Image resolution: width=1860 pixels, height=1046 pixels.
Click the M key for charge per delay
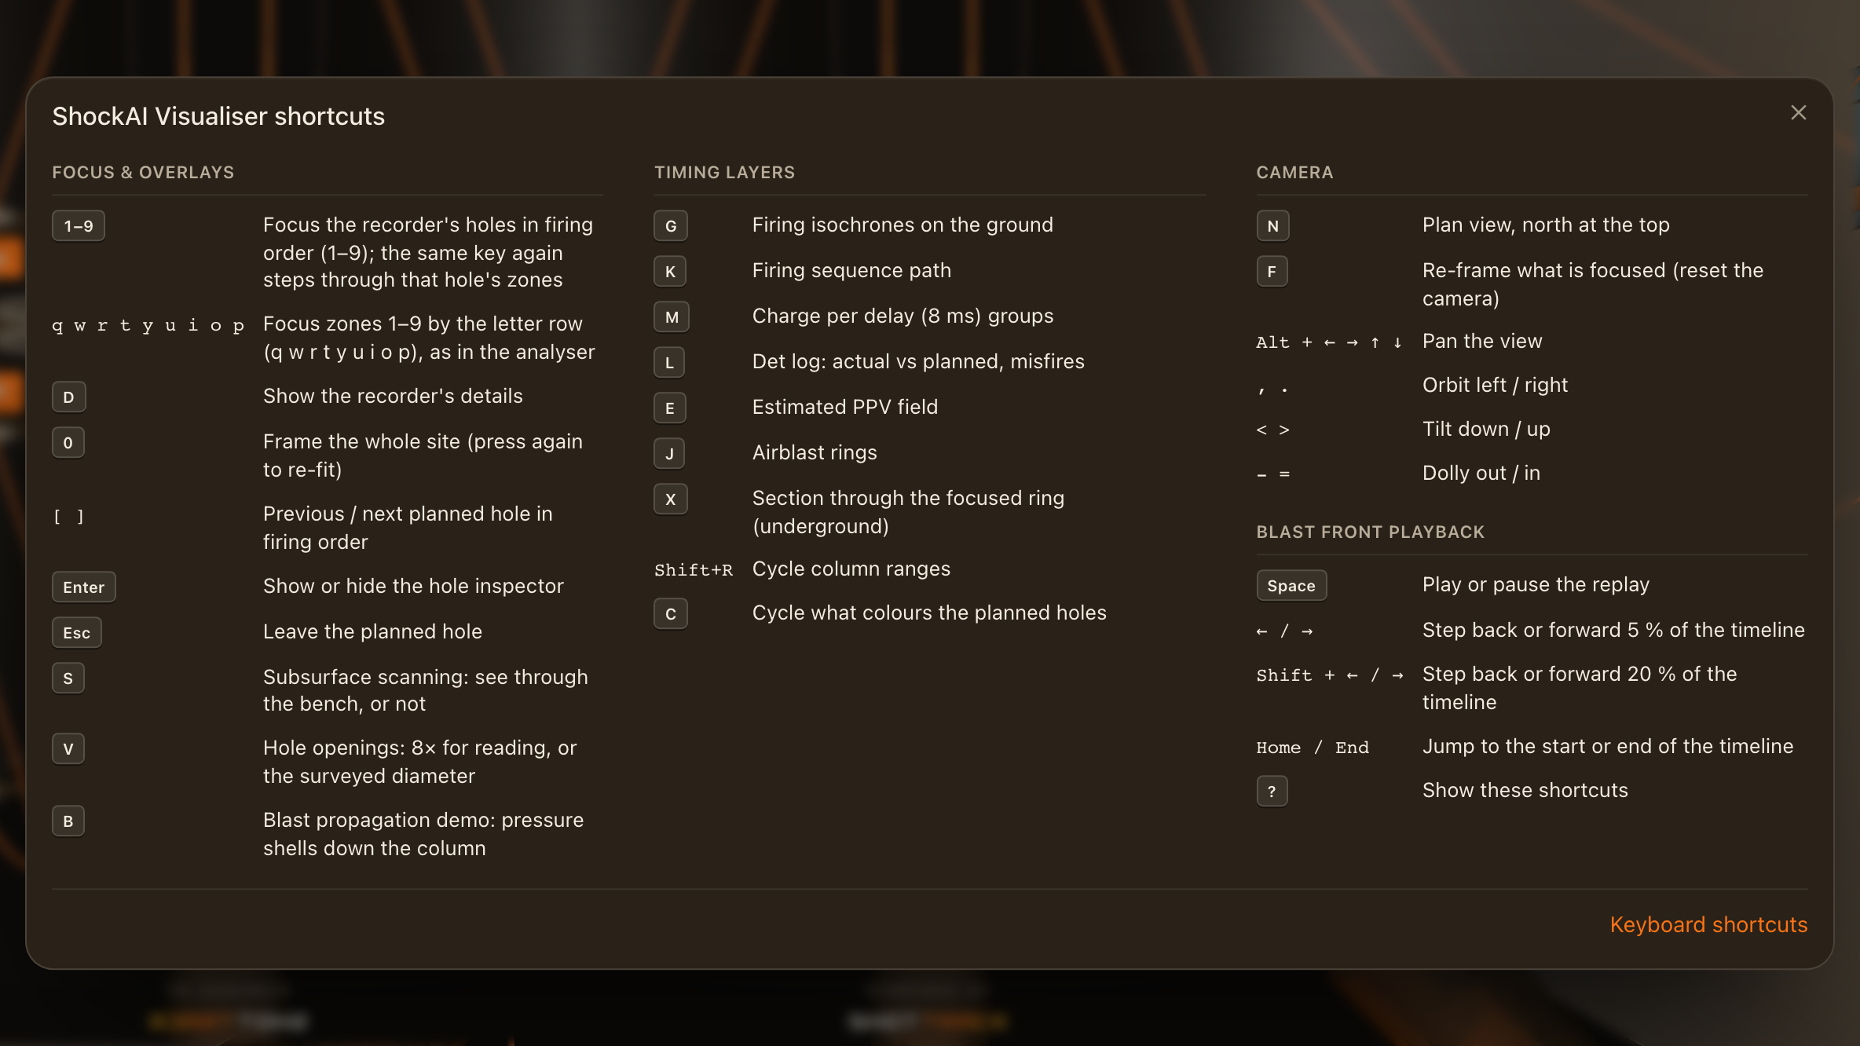(x=672, y=317)
